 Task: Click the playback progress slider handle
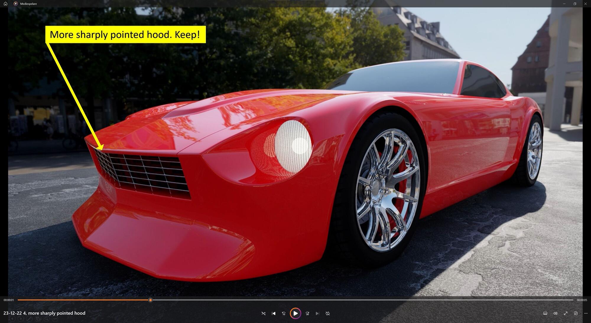click(150, 300)
